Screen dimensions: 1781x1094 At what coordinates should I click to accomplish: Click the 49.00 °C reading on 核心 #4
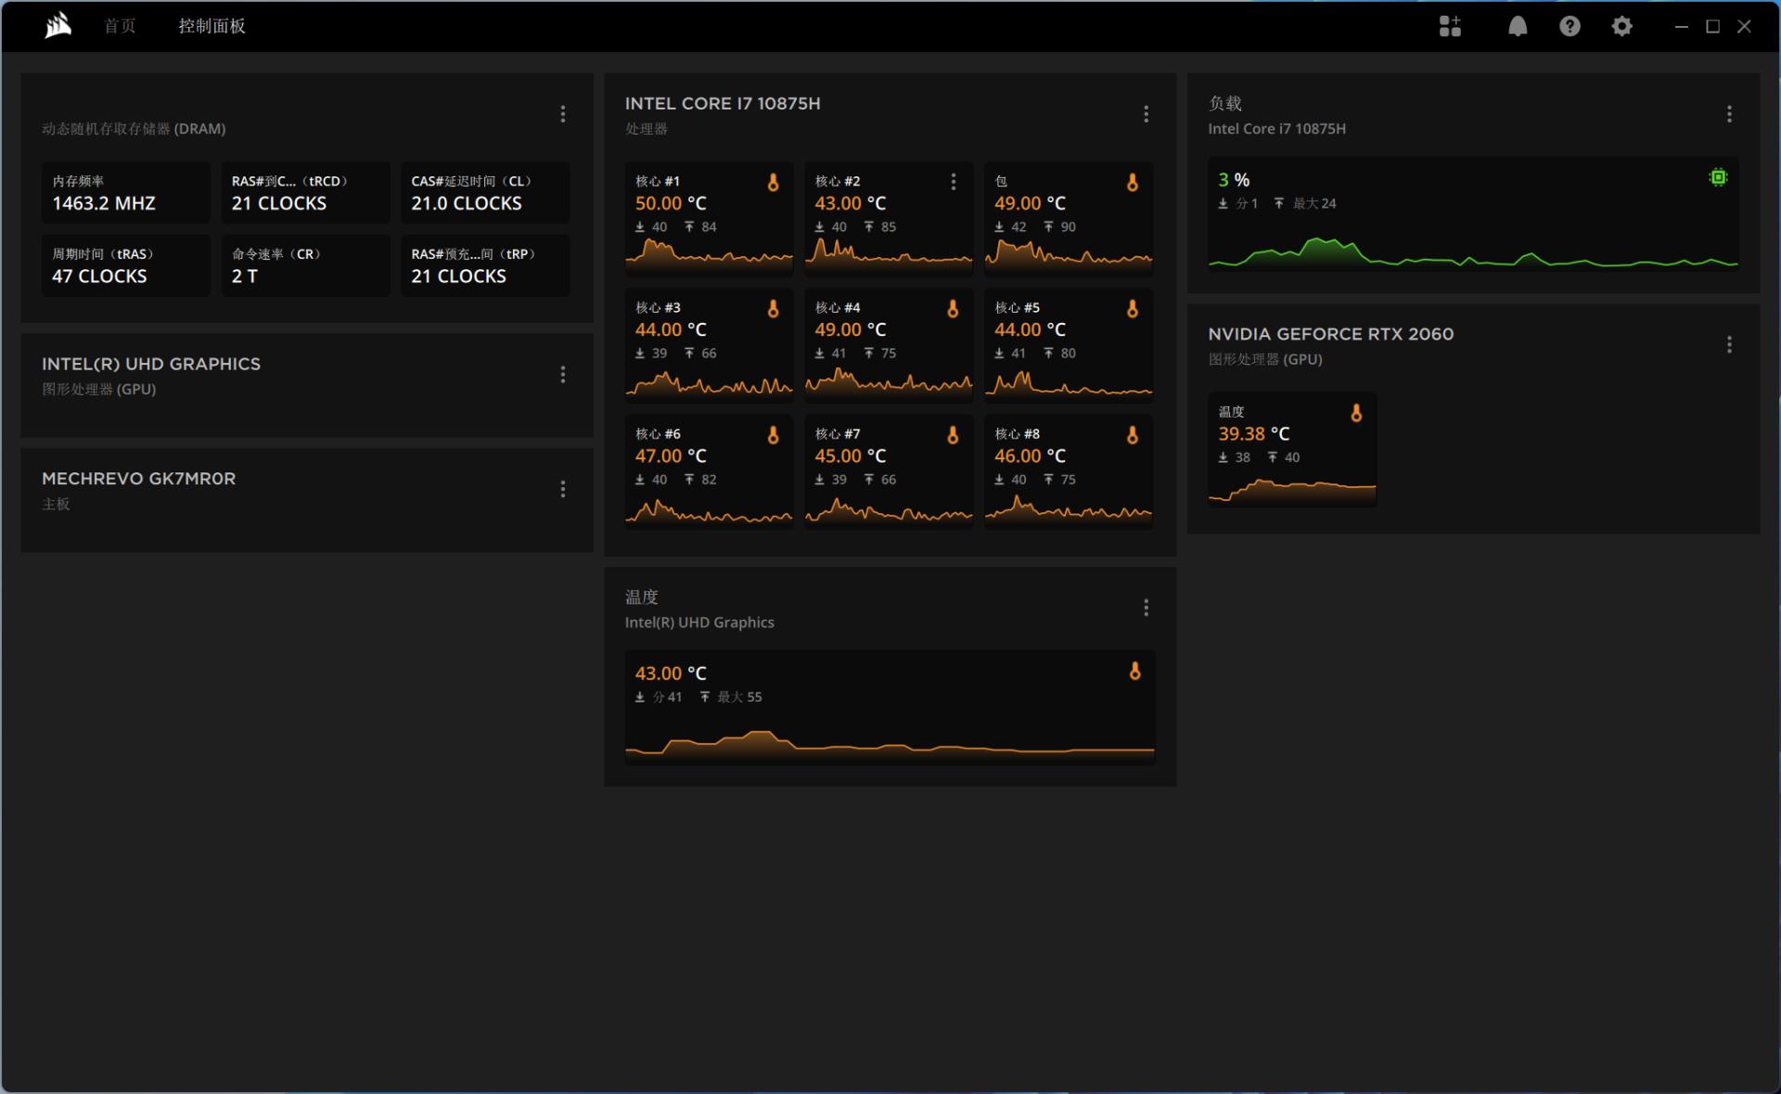tap(851, 329)
